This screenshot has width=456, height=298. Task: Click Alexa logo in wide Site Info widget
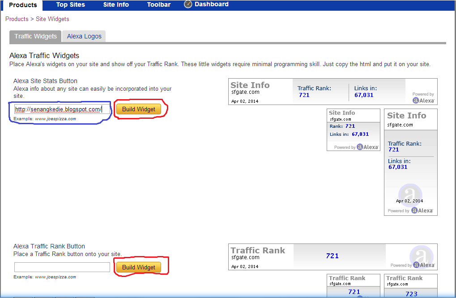[x=423, y=101]
